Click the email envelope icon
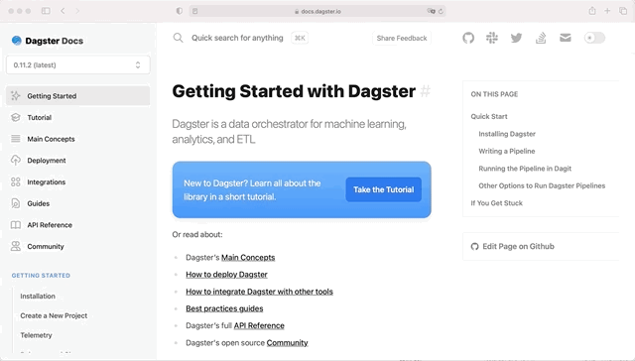This screenshot has height=361, width=635. (x=566, y=38)
